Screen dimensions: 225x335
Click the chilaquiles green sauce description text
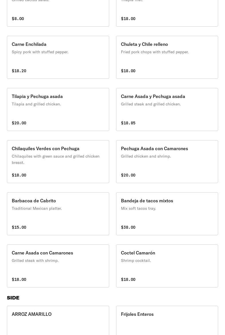coord(56,159)
